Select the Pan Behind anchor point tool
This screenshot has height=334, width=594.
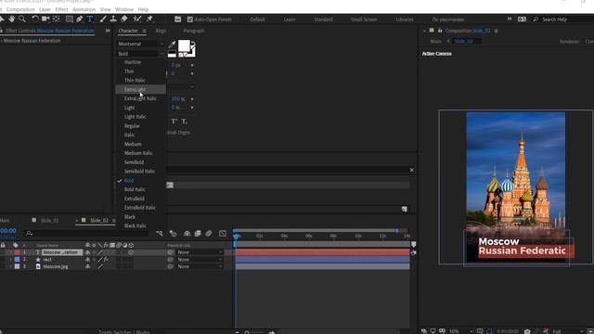pyautogui.click(x=56, y=19)
